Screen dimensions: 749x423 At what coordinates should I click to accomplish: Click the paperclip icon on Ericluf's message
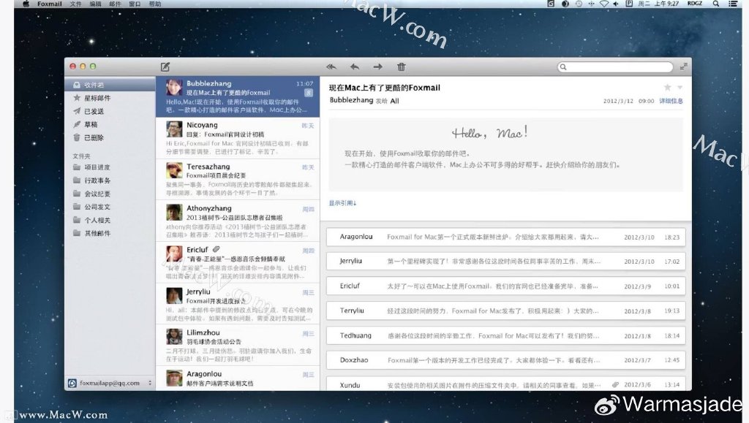pos(216,249)
